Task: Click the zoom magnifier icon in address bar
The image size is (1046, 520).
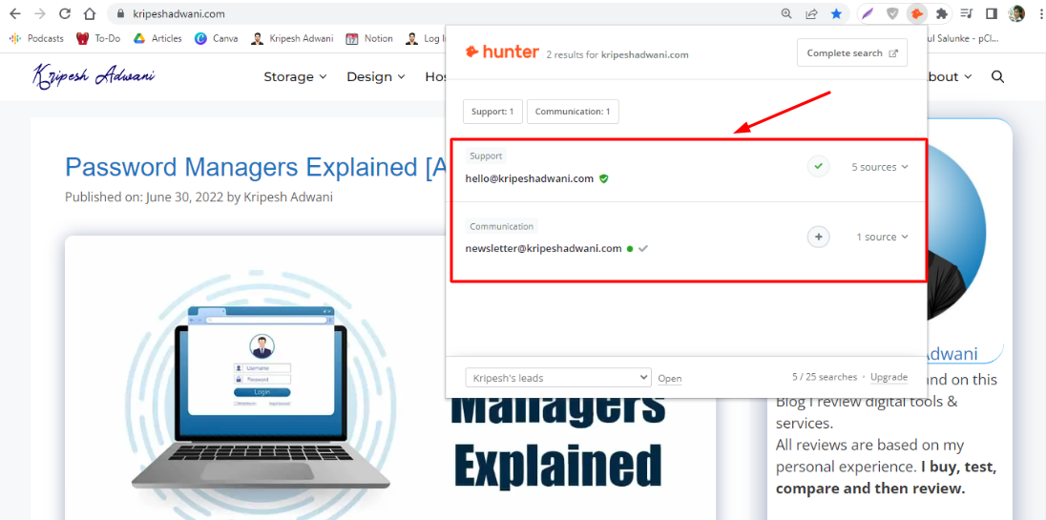Action: 787,13
